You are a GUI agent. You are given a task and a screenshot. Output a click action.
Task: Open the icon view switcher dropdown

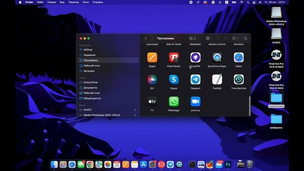click(192, 38)
